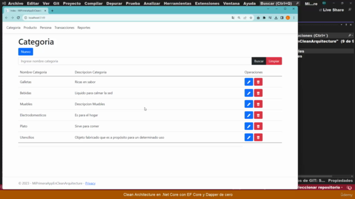The width and height of the screenshot is (355, 199).
Task: Close the Index browser tab
Action: (x=45, y=11)
